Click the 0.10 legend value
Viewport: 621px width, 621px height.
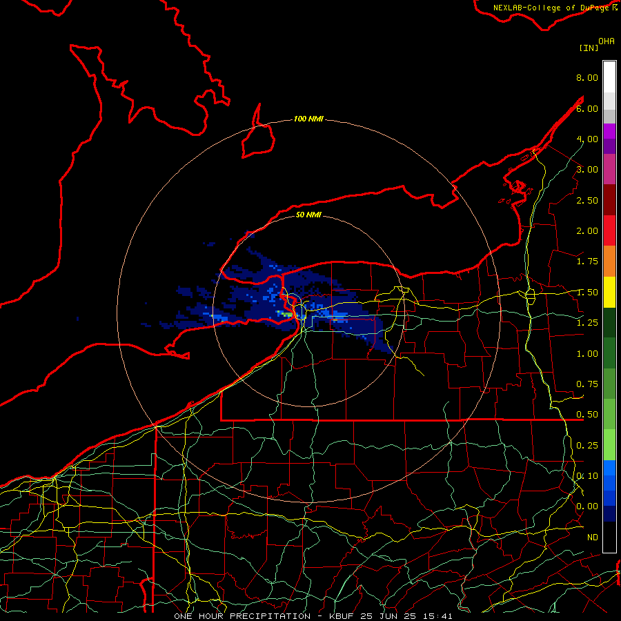click(x=586, y=476)
